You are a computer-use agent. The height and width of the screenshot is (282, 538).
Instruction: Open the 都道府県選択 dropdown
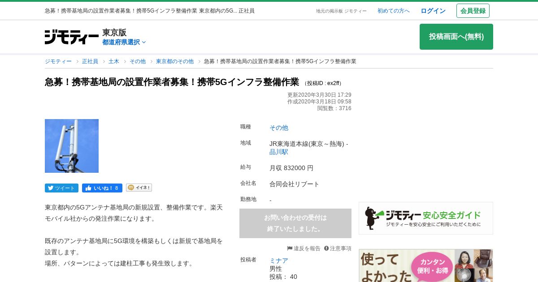click(124, 42)
